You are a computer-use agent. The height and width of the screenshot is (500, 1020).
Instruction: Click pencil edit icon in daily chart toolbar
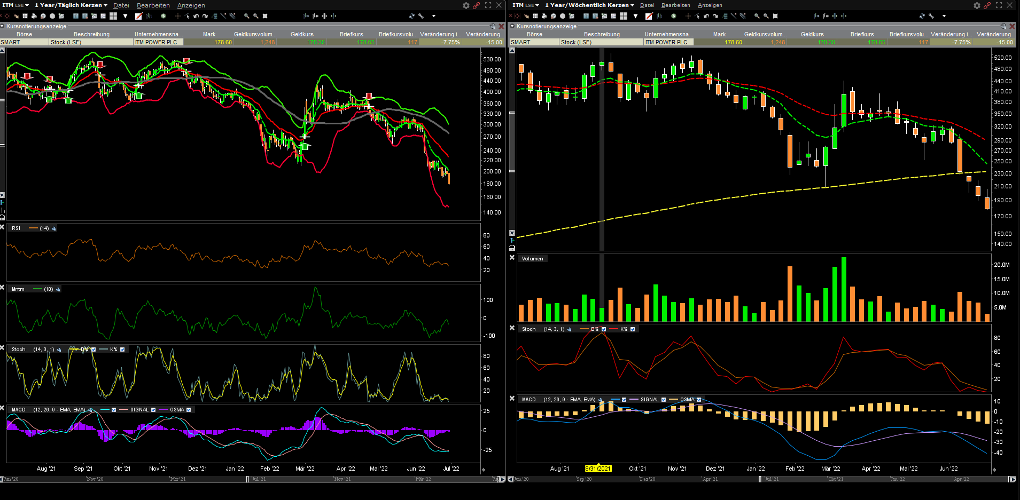pyautogui.click(x=139, y=16)
